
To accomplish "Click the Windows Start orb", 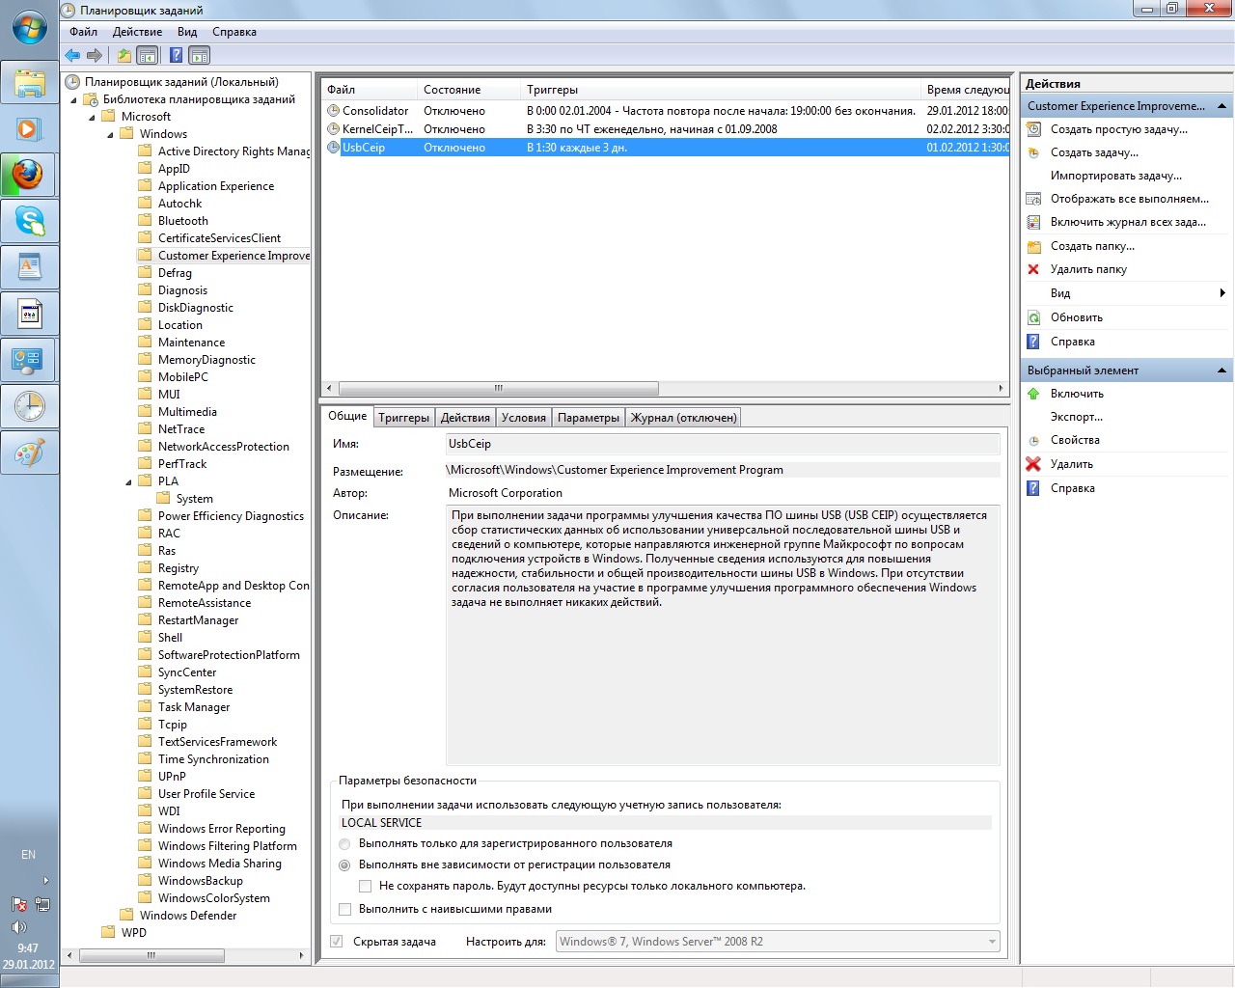I will point(29,27).
